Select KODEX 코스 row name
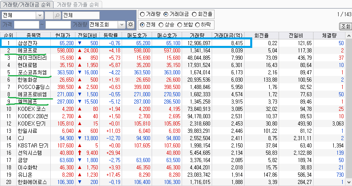Viewport: 352px width, 186px height. (32, 109)
